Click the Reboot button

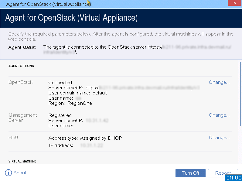pos(223,173)
